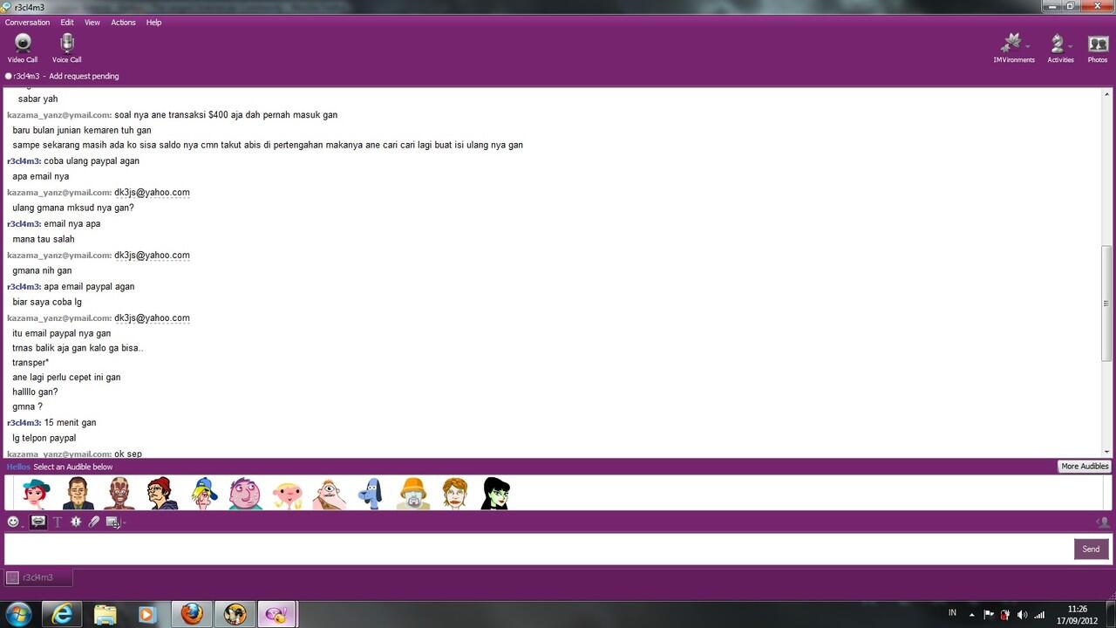Pick the orange-haired woman audible
Image resolution: width=1116 pixels, height=628 pixels.
454,494
